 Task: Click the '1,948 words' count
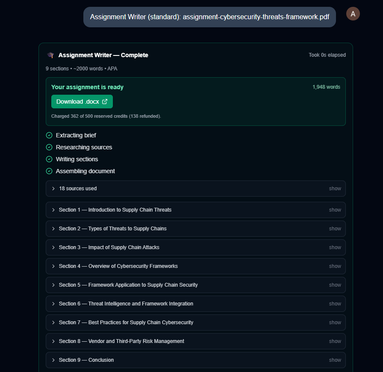(326, 87)
